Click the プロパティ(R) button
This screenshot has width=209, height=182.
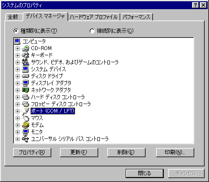click(x=32, y=152)
